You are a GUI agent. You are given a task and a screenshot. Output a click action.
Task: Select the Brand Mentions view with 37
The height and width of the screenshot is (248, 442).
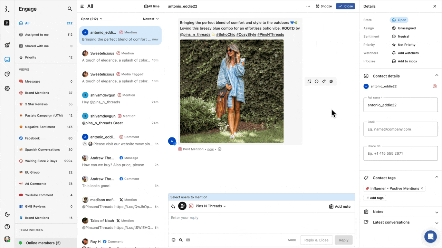point(37,93)
